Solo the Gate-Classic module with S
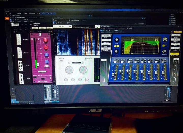The height and width of the screenshot is (133, 183). tap(33, 31)
